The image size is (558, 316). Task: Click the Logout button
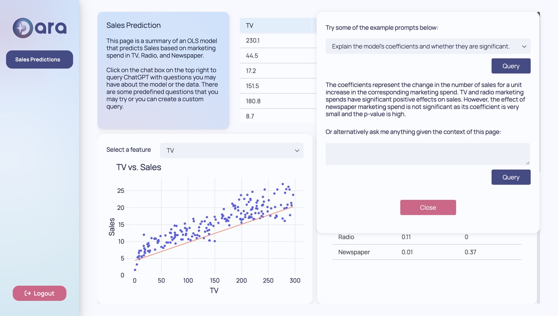point(39,293)
